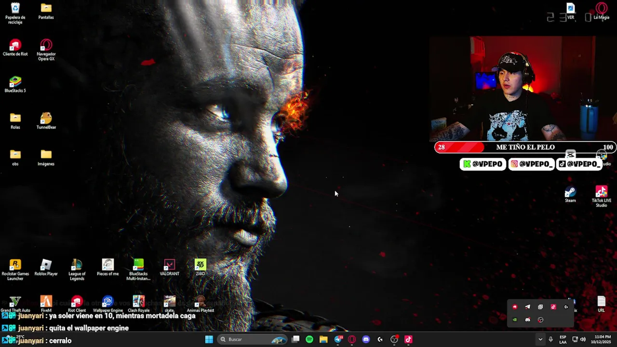This screenshot has width=617, height=347.
Task: Click OBS icon in tray overflow
Action: [x=540, y=320]
